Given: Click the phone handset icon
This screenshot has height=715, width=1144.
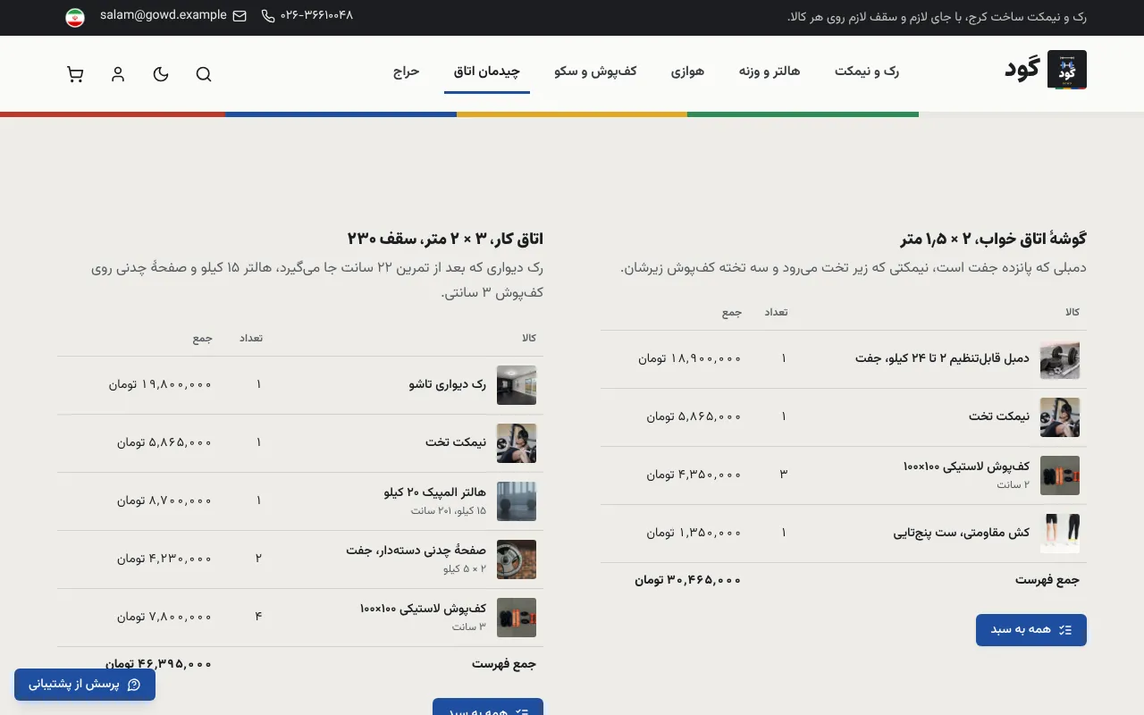Looking at the screenshot, I should (268, 16).
